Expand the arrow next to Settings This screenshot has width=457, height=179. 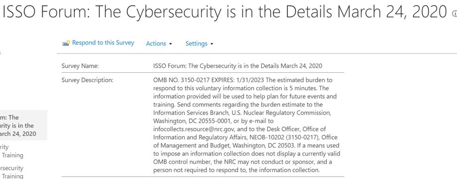tap(212, 44)
